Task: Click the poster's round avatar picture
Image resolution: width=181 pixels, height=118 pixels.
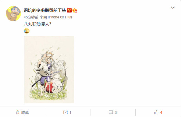Action: 13,14
